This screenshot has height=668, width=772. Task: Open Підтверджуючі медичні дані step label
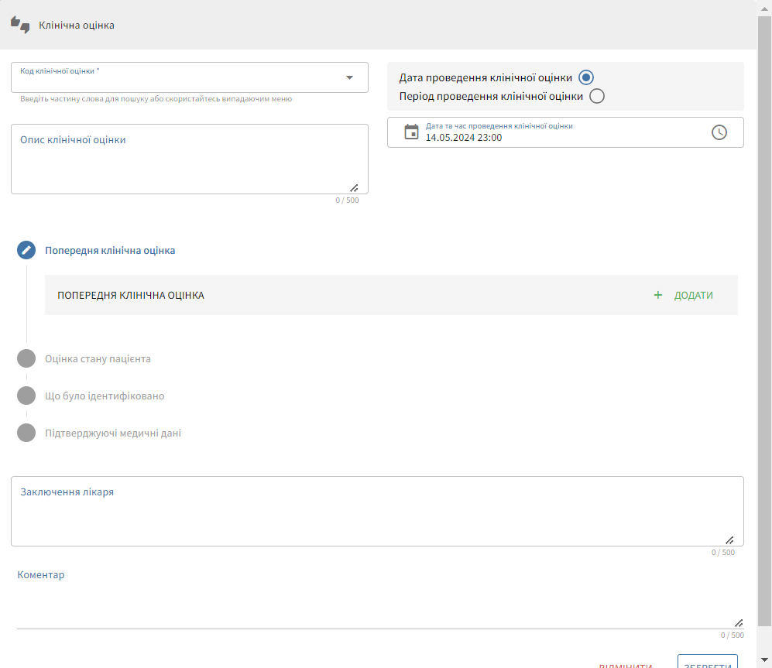(x=113, y=433)
